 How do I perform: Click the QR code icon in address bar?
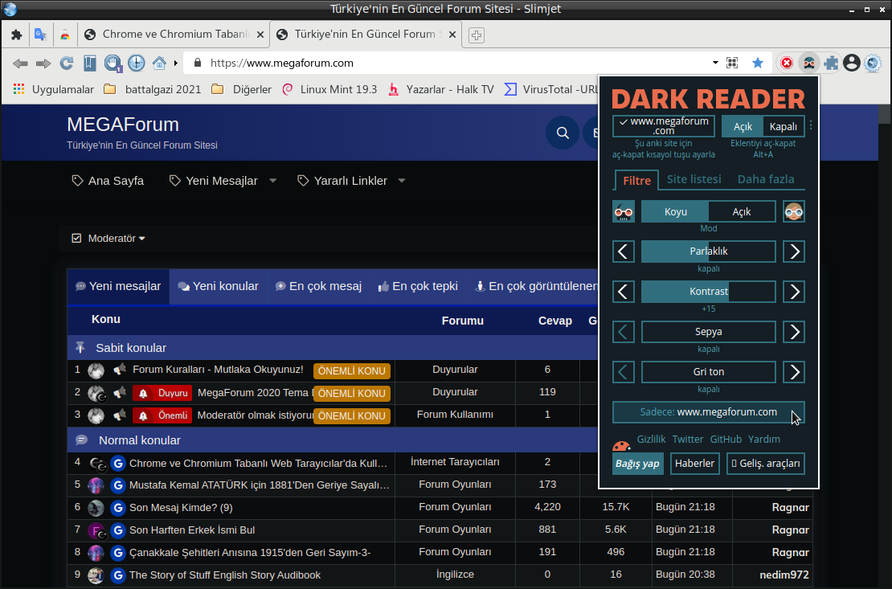coord(732,63)
